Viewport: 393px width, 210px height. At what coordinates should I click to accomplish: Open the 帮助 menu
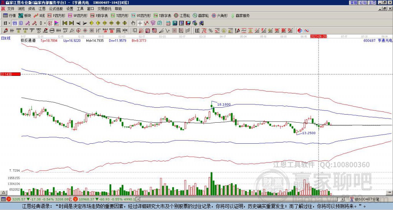point(118,9)
